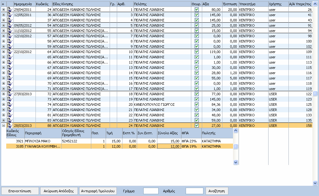Open document icon for receipt code 64
This screenshot has height=196, width=319.
tap(10, 51)
